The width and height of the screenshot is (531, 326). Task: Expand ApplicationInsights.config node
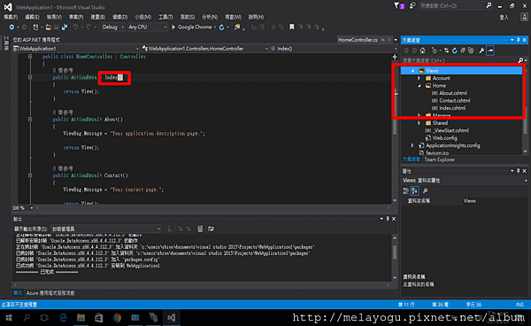412,145
